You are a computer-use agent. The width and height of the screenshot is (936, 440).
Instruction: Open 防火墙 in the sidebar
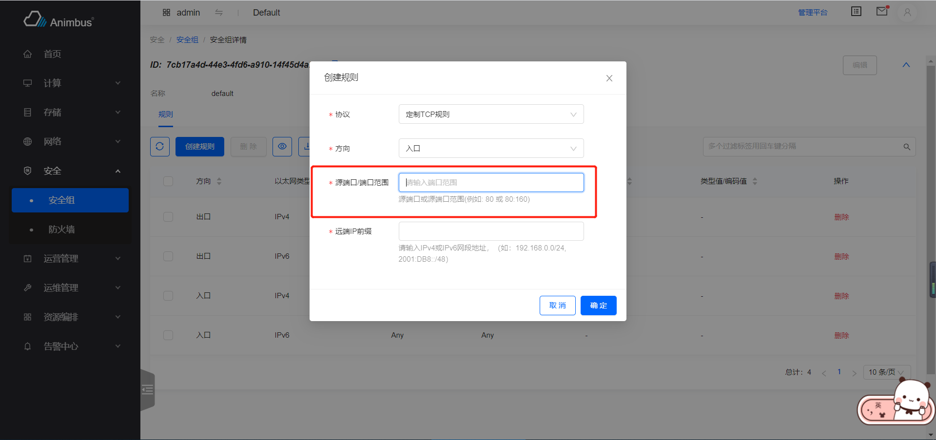(61, 230)
